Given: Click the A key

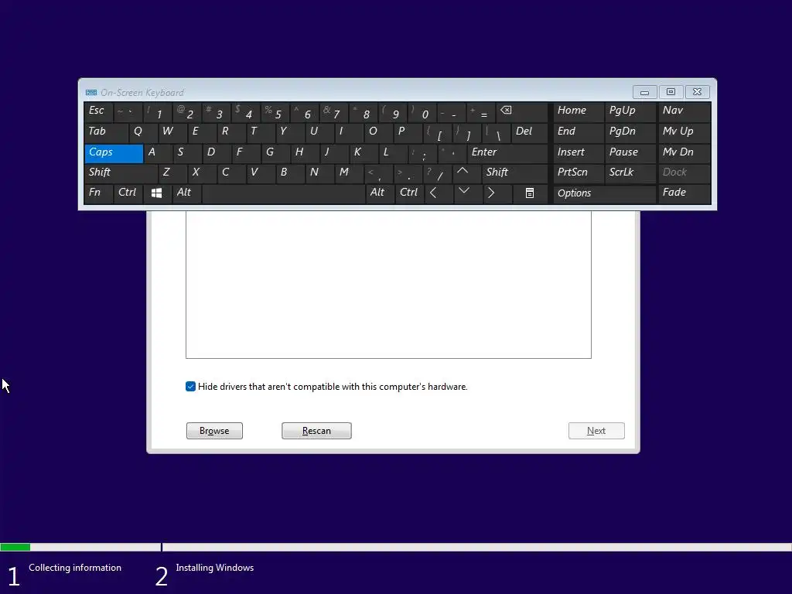Looking at the screenshot, I should [158, 153].
